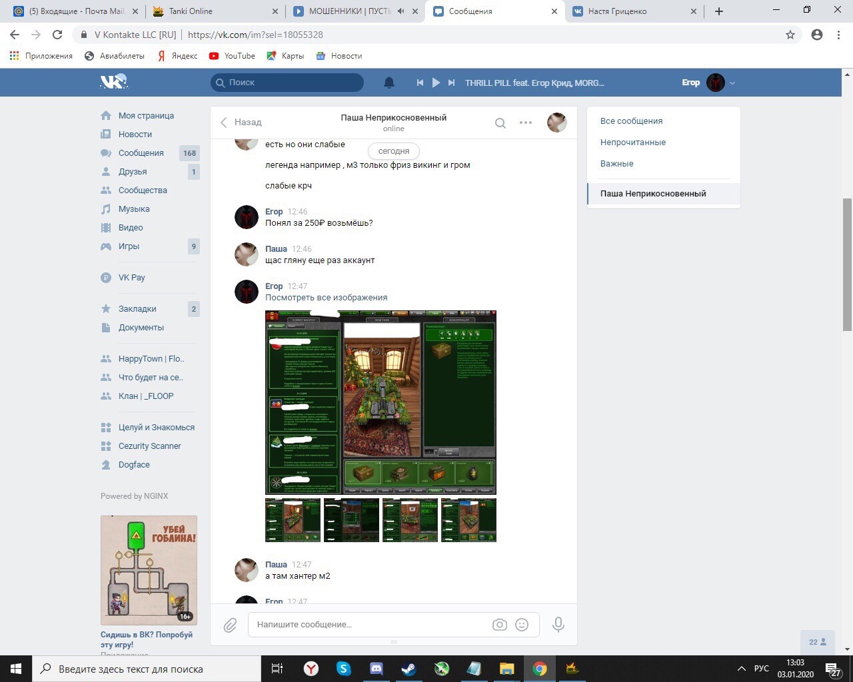Open the large game screenshot image
853x682 pixels.
point(381,402)
